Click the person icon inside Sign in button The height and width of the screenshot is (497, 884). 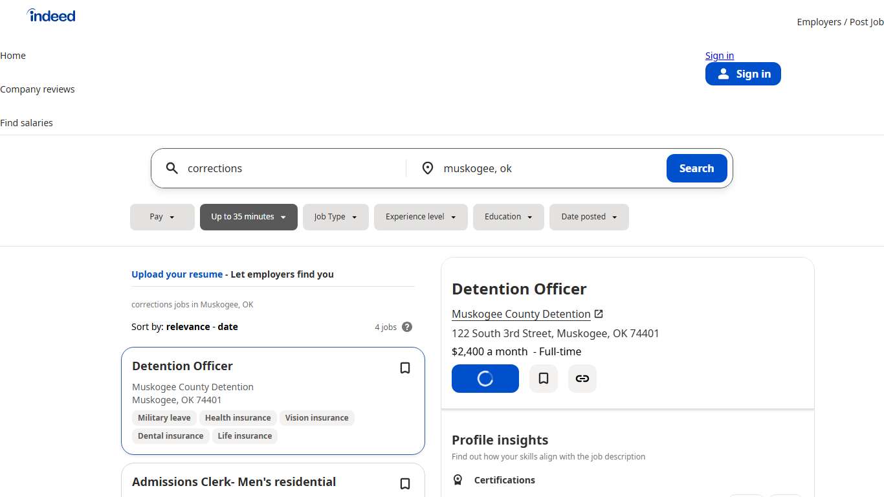tap(723, 73)
